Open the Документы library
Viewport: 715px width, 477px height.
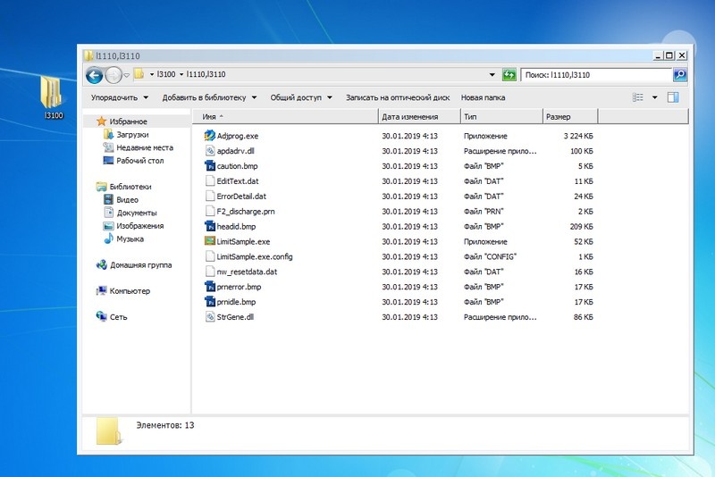137,213
